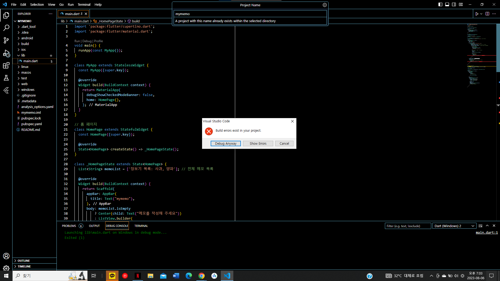Open the run button dropdown arrow
Screen dimensions: 500x281
tap(481, 14)
